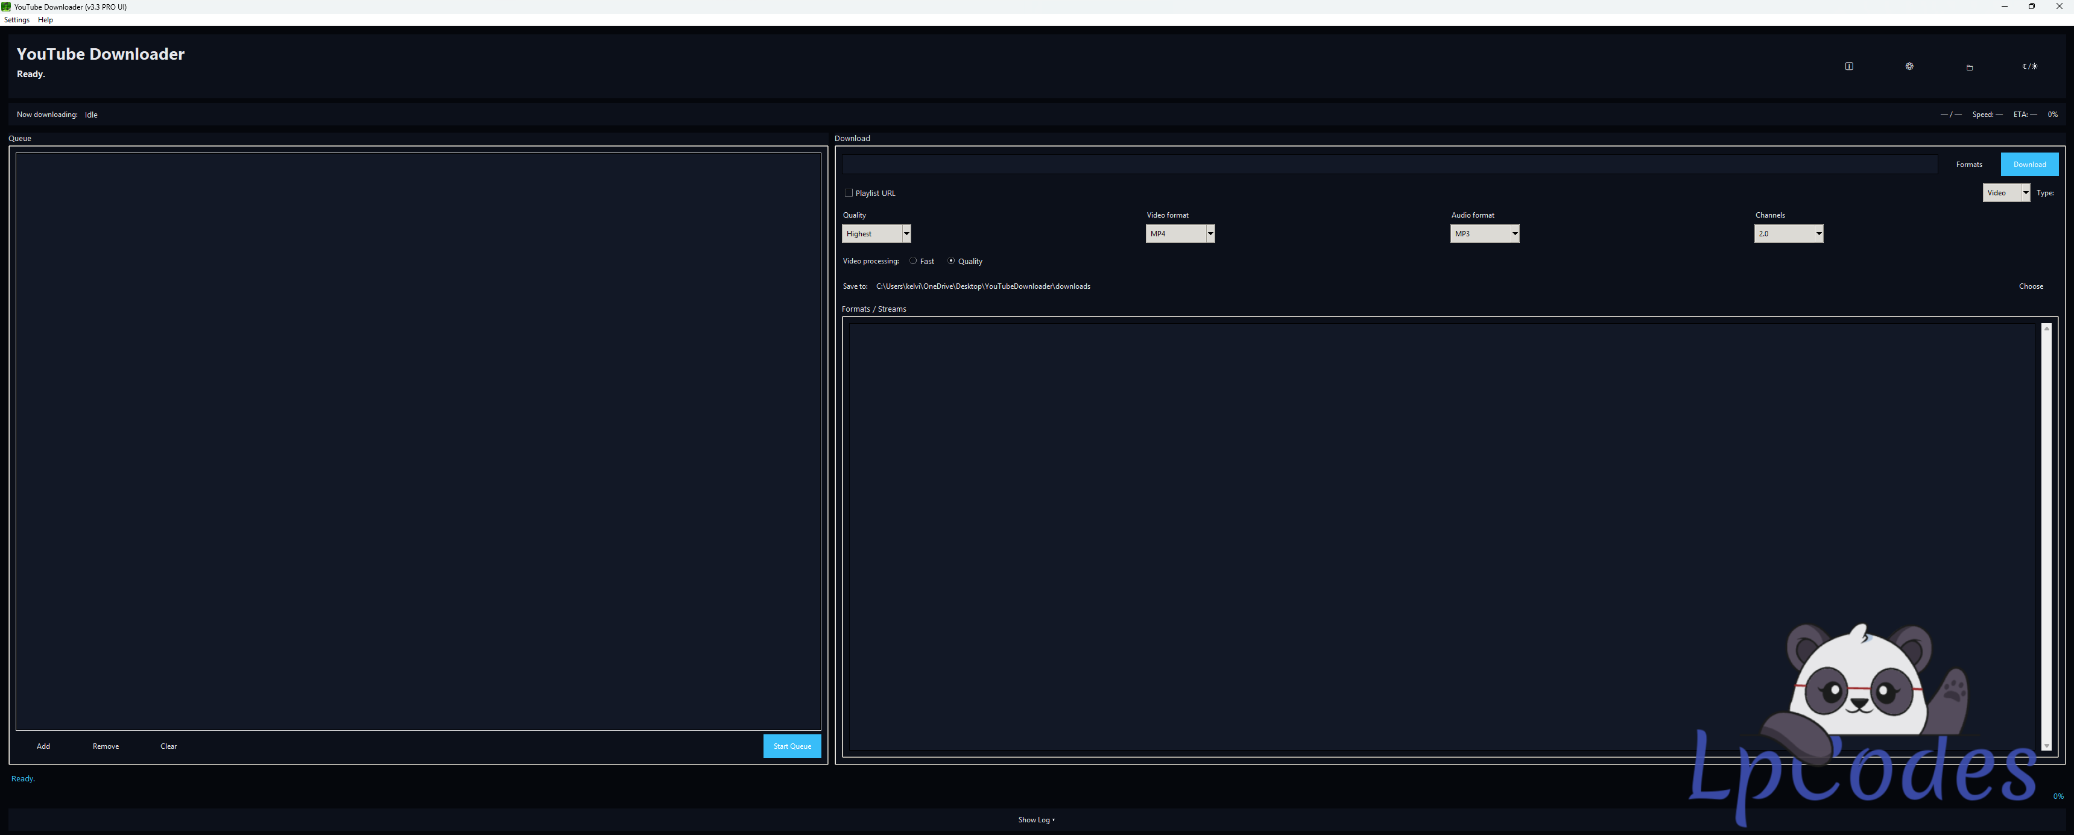This screenshot has width=2074, height=835.
Task: Expand the Show Log panel
Action: coord(1036,820)
